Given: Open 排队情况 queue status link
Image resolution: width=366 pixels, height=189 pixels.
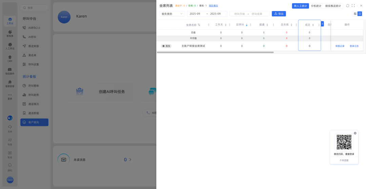Looking at the screenshot, I should click(x=213, y=6).
